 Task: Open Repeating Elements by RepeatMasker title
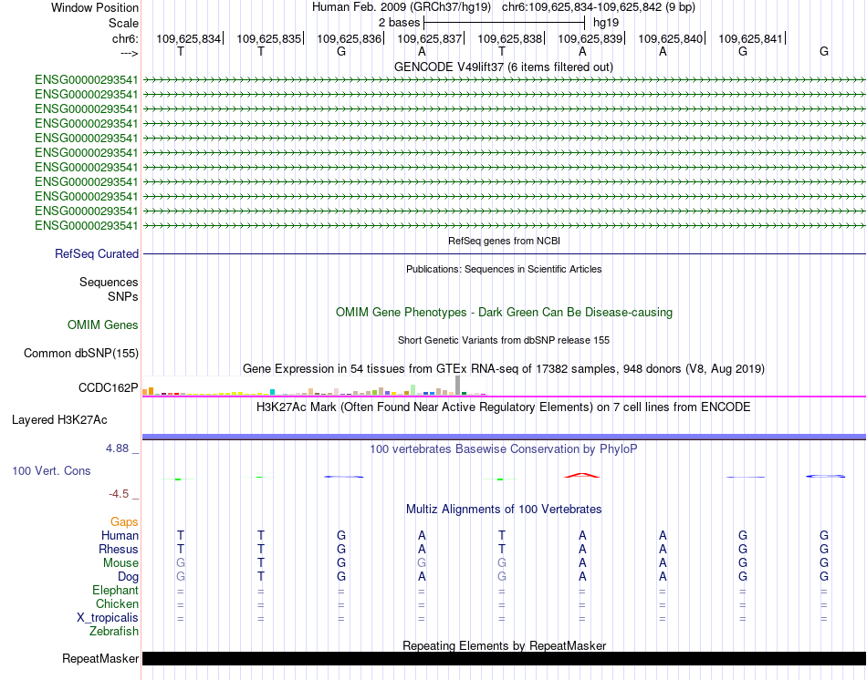(504, 645)
